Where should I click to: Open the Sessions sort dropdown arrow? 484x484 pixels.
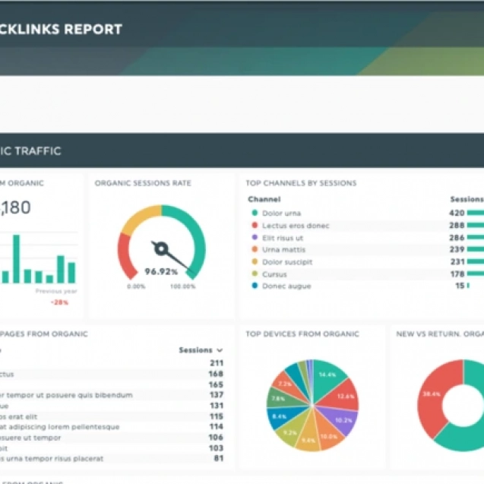[220, 350]
